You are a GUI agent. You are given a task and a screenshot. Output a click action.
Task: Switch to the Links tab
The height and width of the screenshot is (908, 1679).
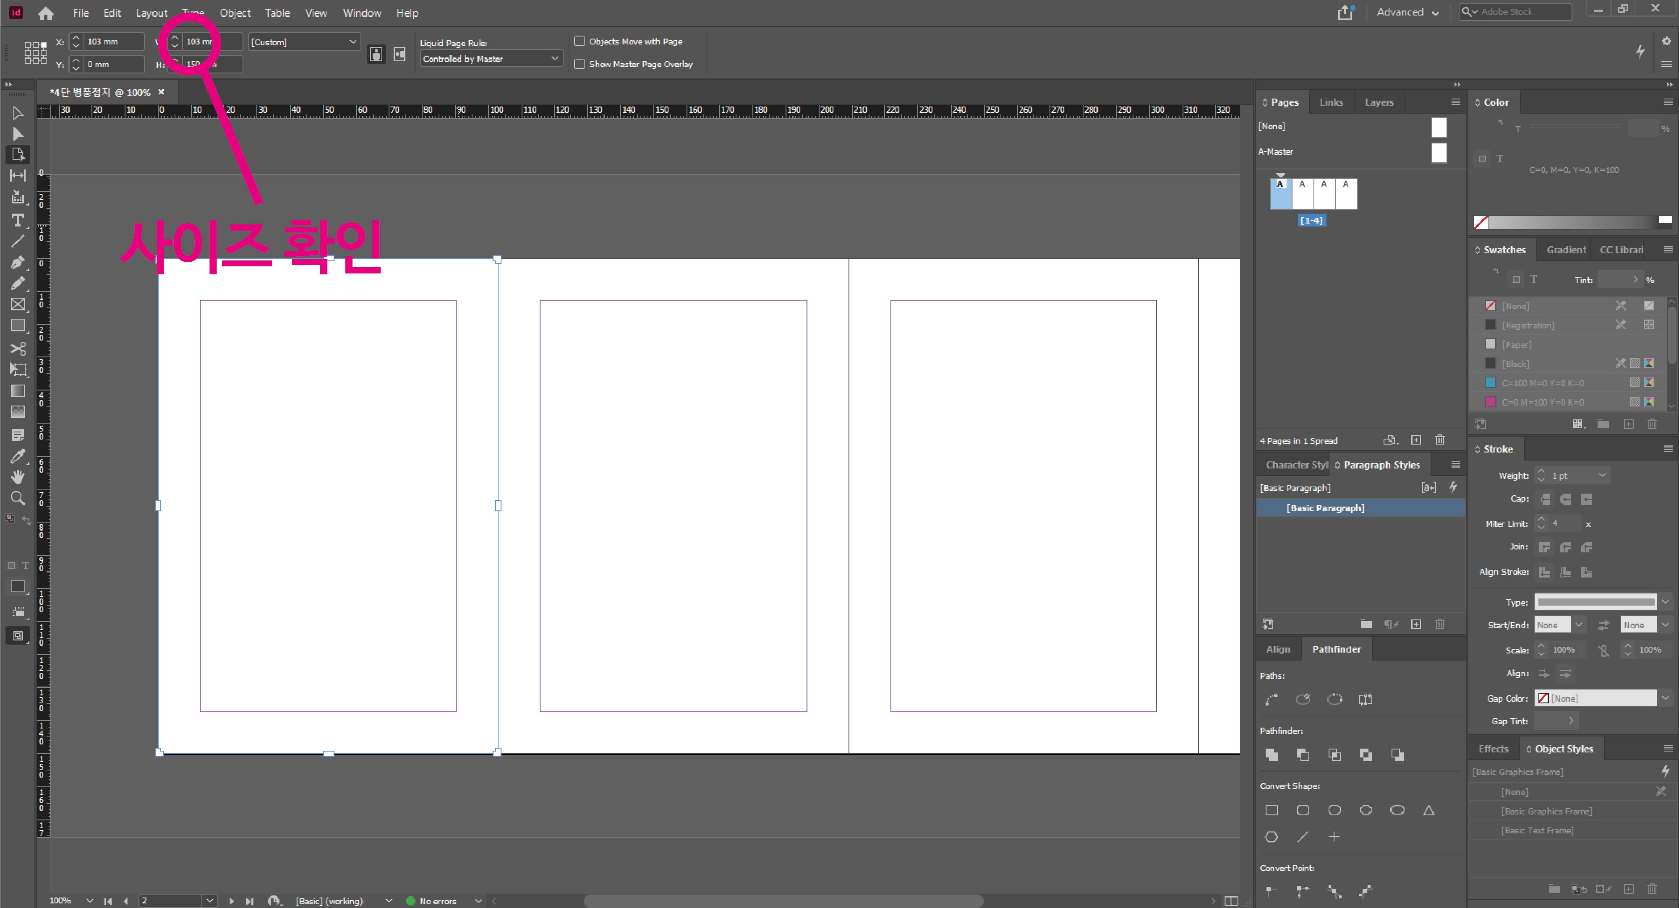[x=1330, y=102]
